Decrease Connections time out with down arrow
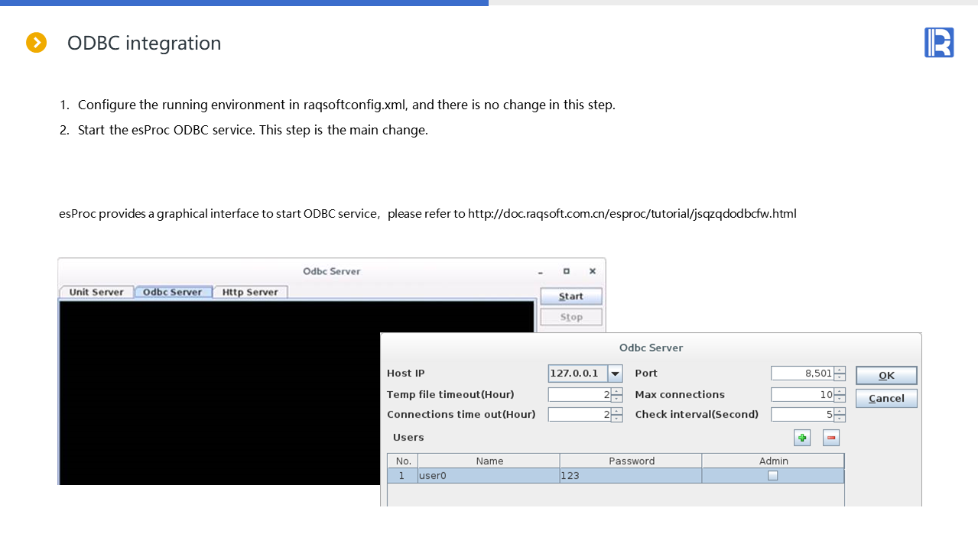This screenshot has width=978, height=550. 617,418
